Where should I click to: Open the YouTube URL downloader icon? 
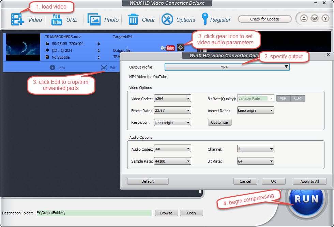57,19
